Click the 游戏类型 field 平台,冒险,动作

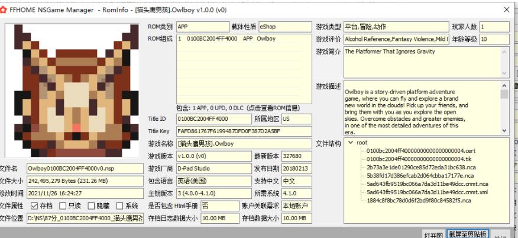[x=396, y=27]
